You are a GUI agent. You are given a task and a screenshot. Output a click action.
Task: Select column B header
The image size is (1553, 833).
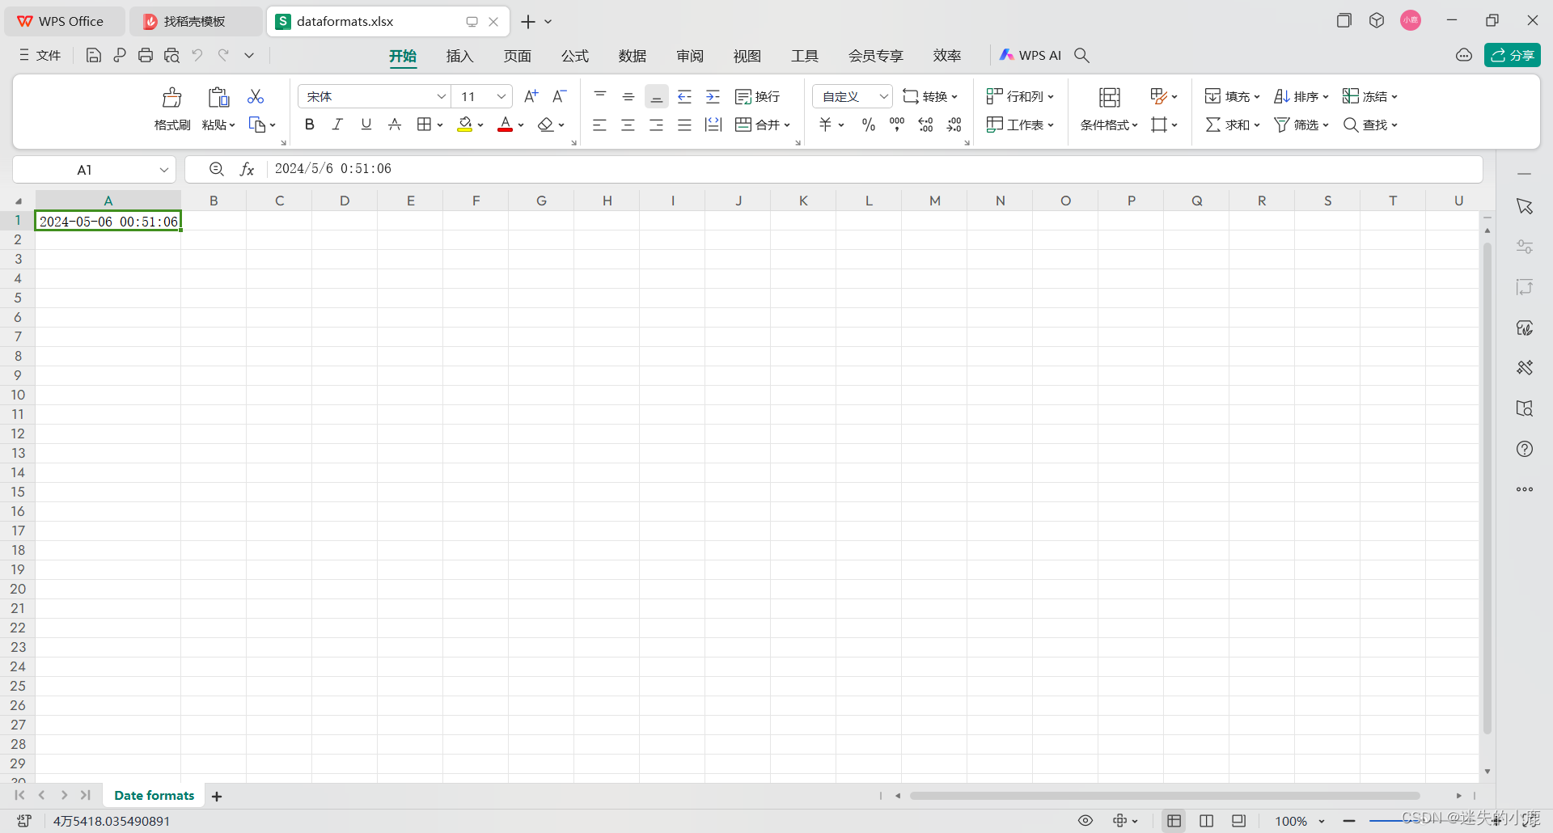coord(214,201)
